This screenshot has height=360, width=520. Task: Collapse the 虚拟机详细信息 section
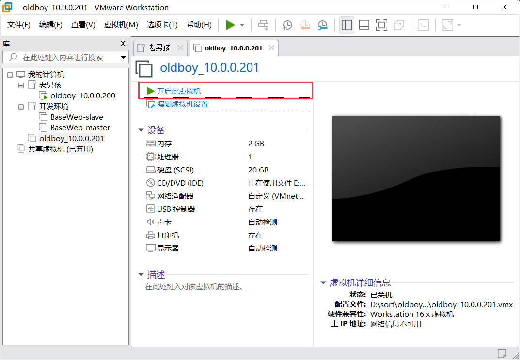pyautogui.click(x=323, y=283)
